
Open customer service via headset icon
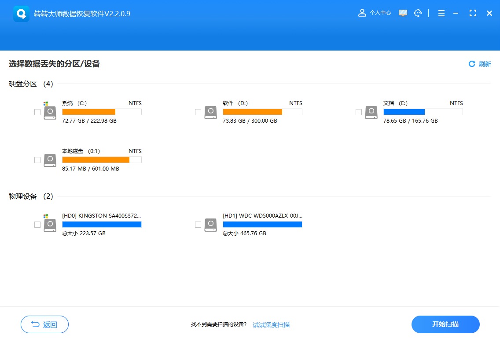417,13
